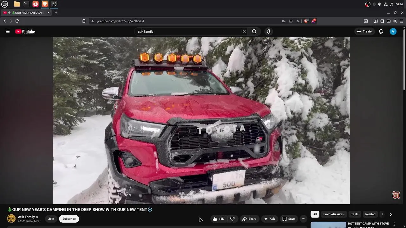Reload the current YouTube page
406x228 pixels.
coord(17,21)
